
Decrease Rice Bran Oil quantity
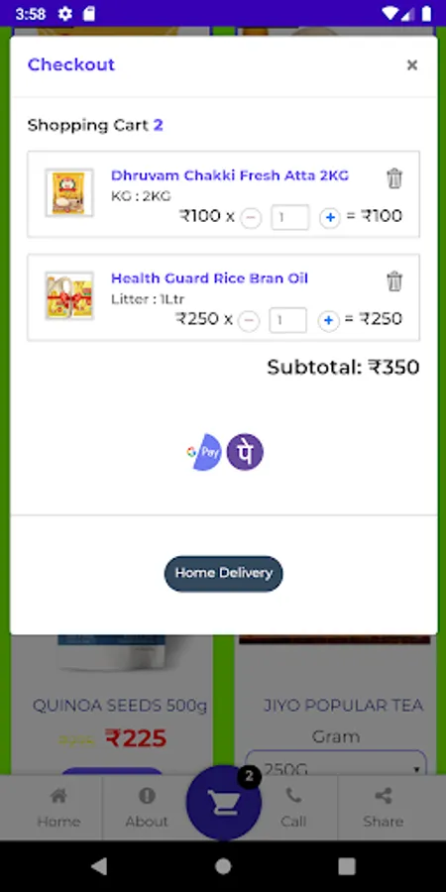(x=249, y=321)
